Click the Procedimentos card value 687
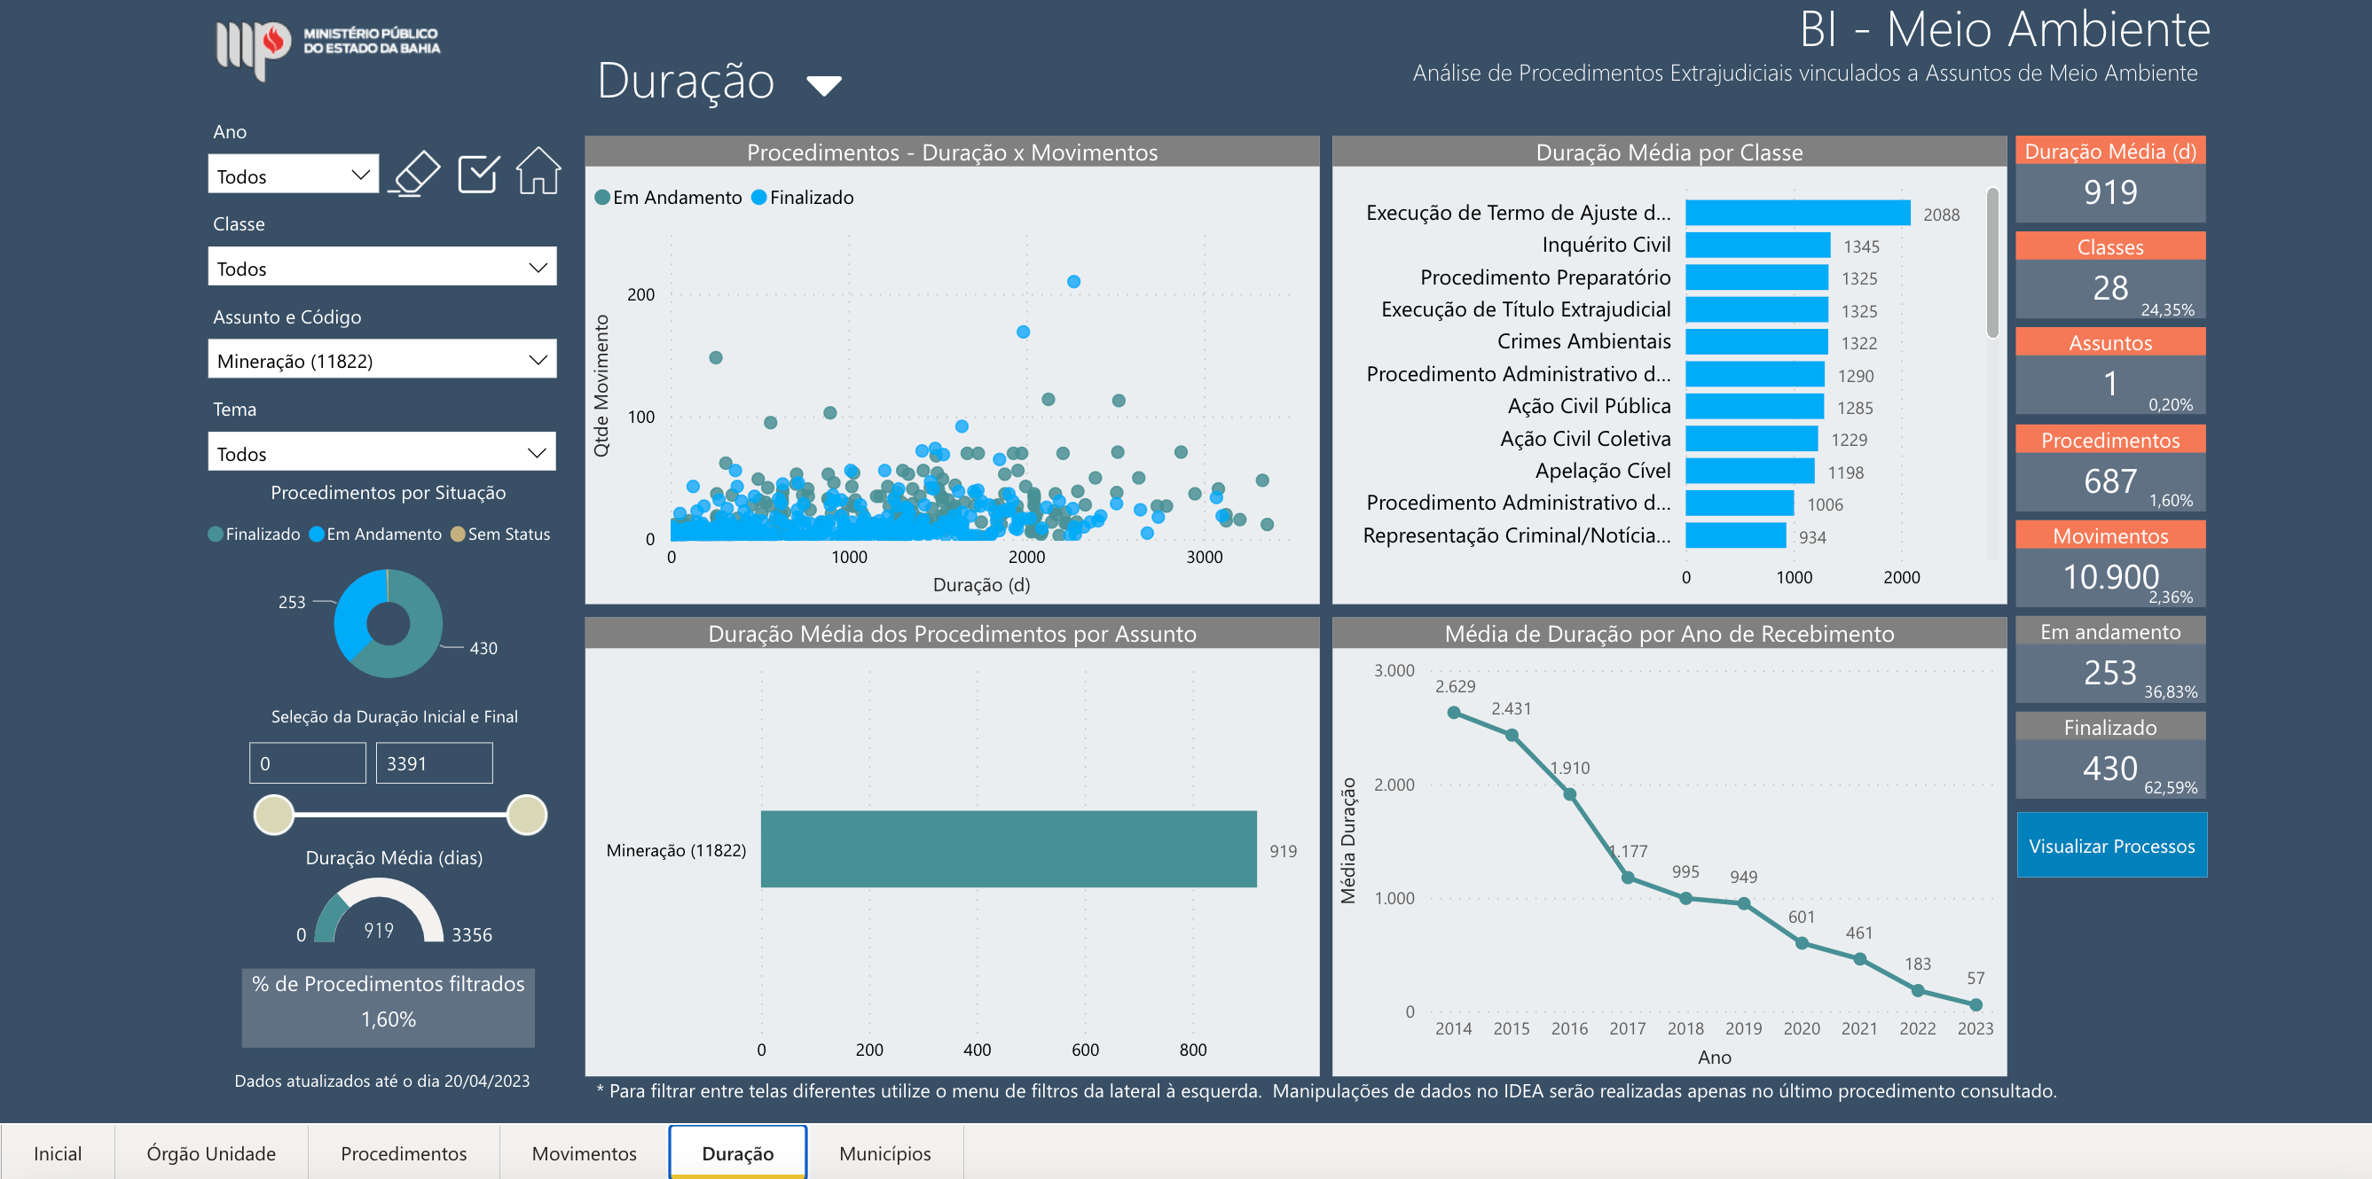This screenshot has height=1179, width=2372. tap(2109, 481)
